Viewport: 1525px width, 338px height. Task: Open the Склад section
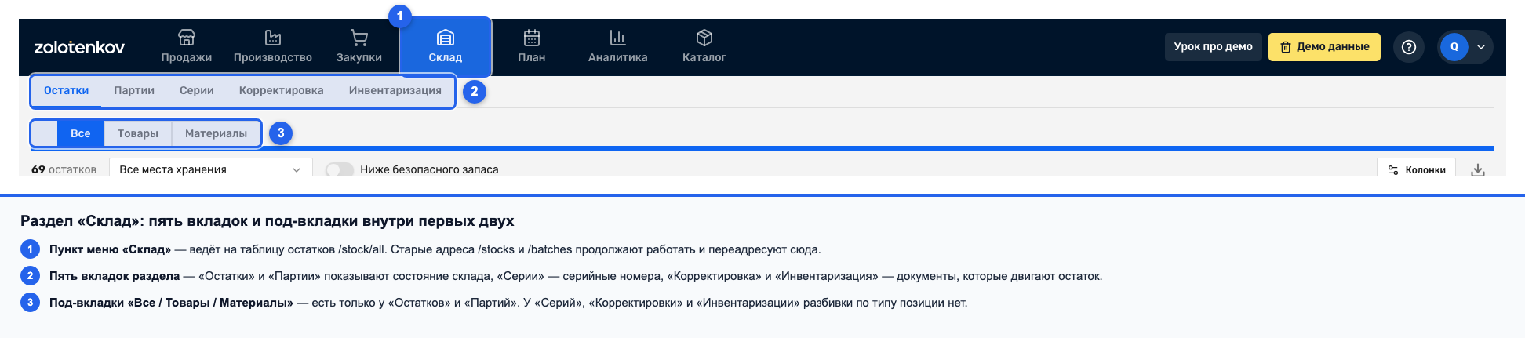(x=446, y=47)
